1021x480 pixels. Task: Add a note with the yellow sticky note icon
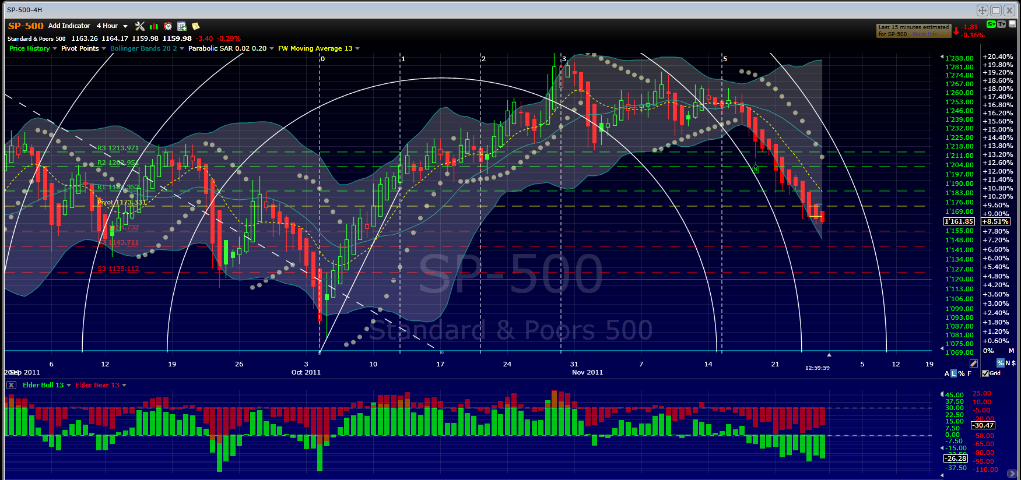pyautogui.click(x=196, y=26)
